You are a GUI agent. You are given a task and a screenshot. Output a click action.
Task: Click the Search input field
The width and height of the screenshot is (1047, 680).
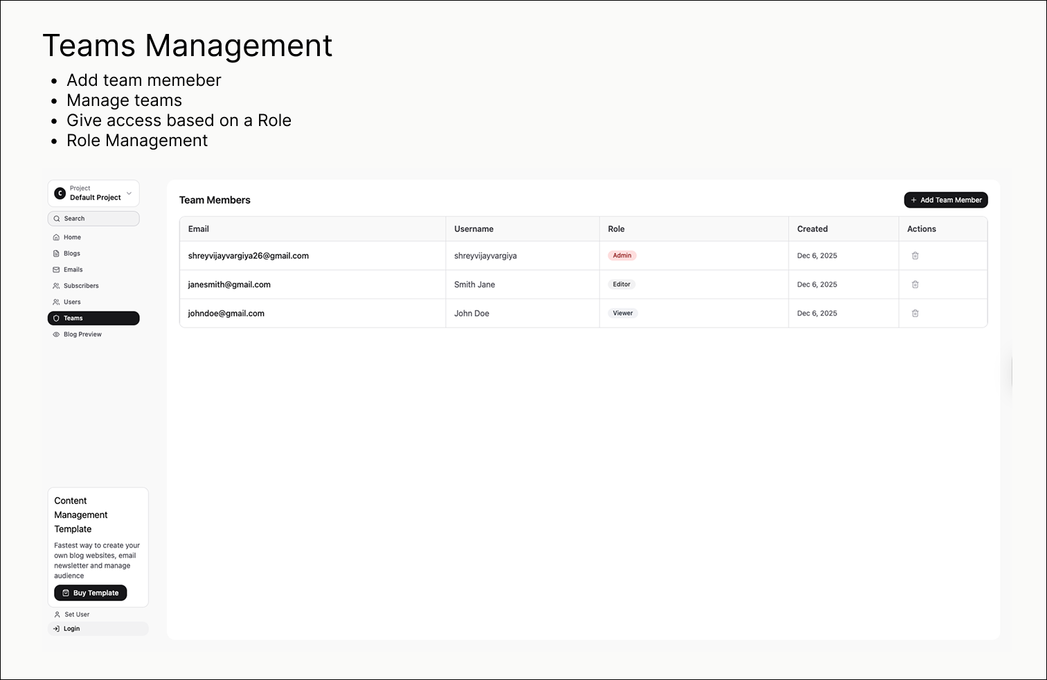point(93,219)
